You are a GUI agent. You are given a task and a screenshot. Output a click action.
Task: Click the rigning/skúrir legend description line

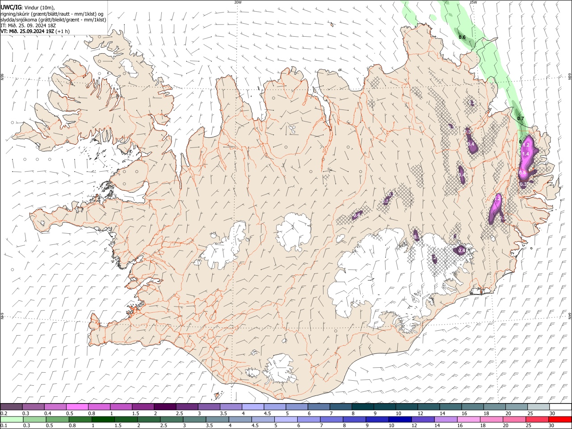tap(52, 13)
